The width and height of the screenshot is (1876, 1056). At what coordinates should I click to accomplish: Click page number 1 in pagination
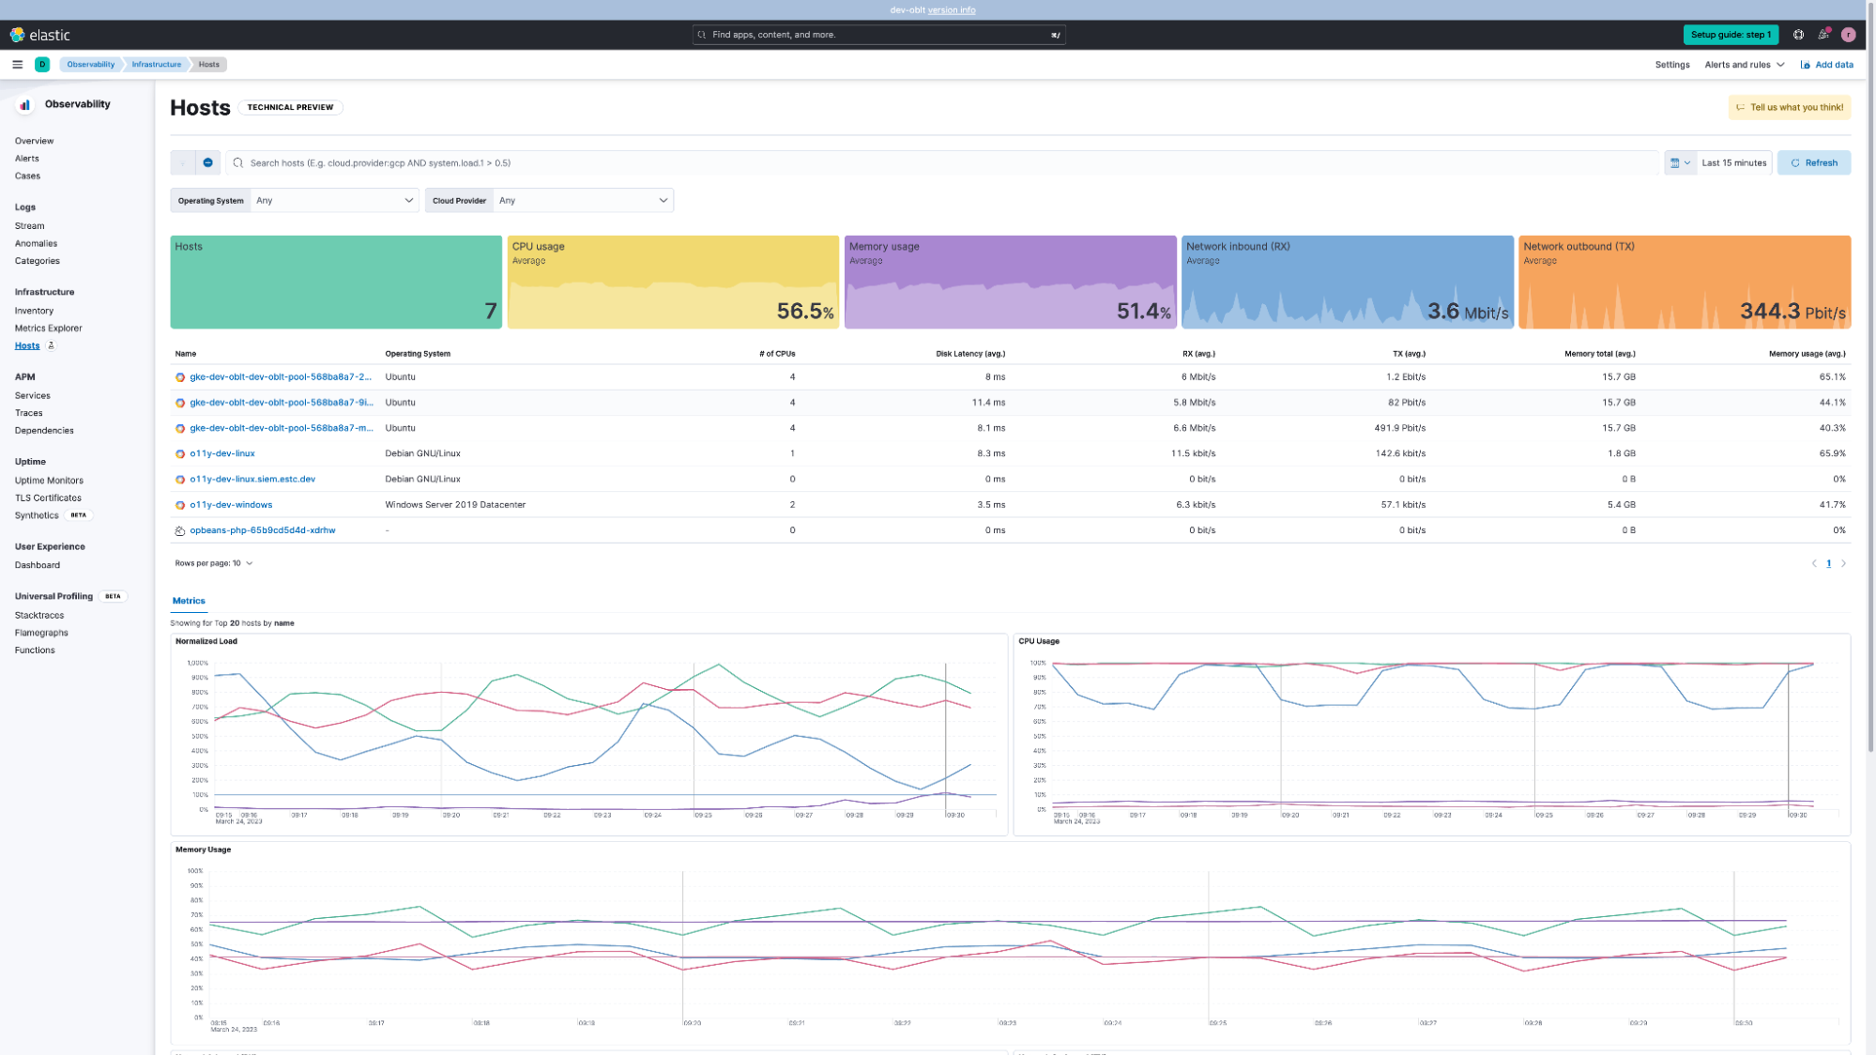point(1828,564)
